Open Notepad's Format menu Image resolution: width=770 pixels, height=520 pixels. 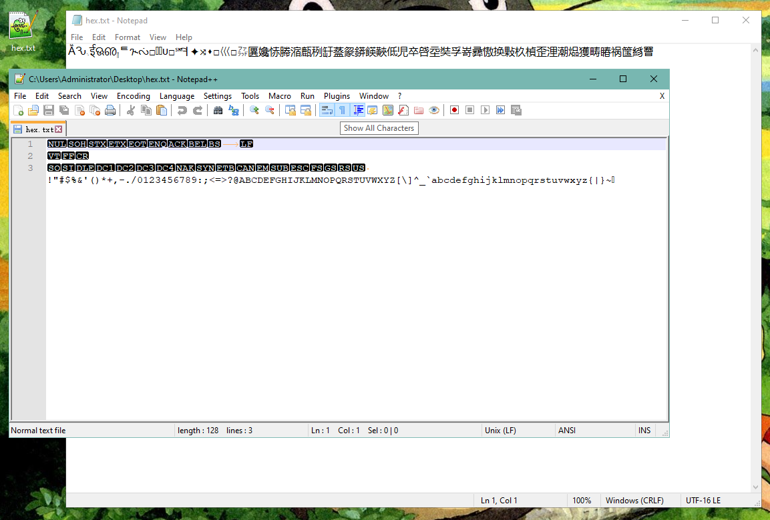[x=127, y=37]
